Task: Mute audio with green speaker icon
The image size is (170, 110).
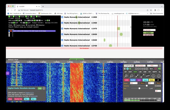Action: (159, 69)
